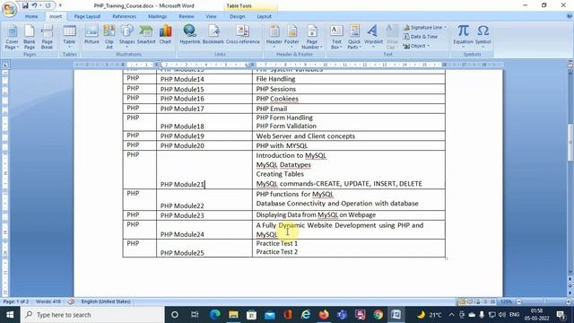Screen dimensions: 574x323
Task: Switch to Web Layout view
Action: [477, 301]
